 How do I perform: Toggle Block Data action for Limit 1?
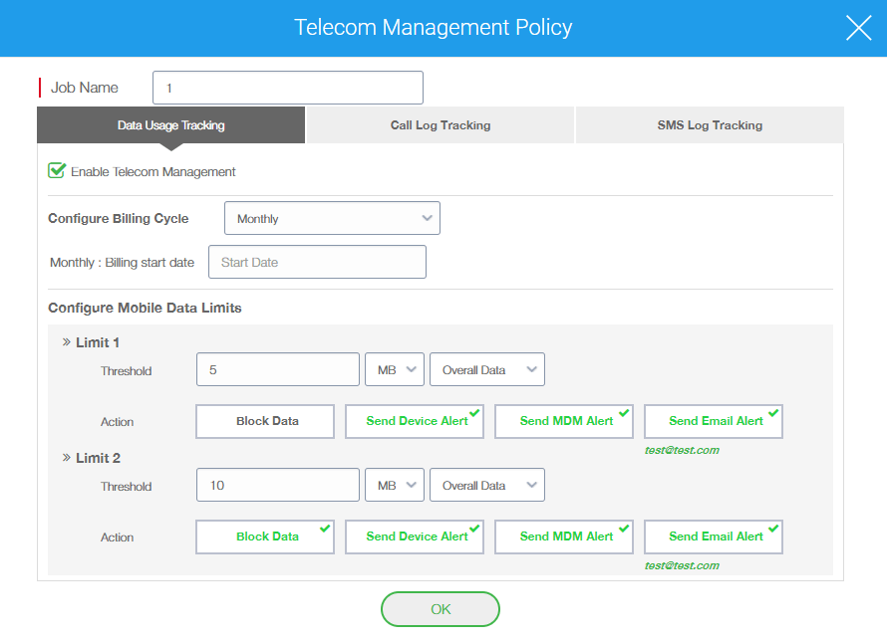(264, 421)
